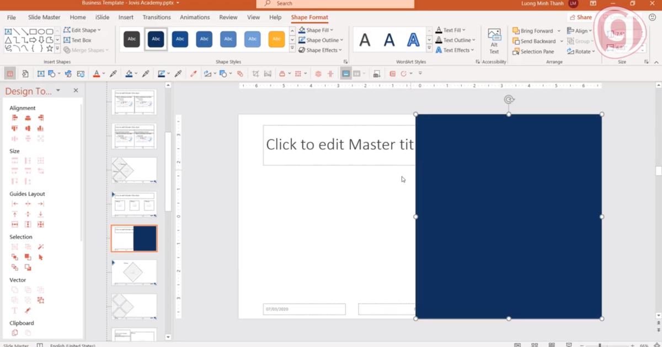Click the Alt Text icon in Accessibility group
The height and width of the screenshot is (347, 662).
[x=494, y=40]
